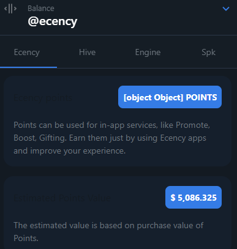
Task: Open the @ecency account name
Action: click(53, 21)
